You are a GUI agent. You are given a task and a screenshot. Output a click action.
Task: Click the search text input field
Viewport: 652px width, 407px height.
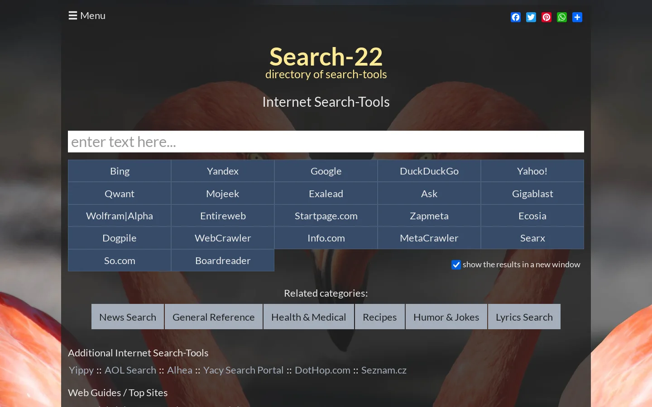coord(326,142)
